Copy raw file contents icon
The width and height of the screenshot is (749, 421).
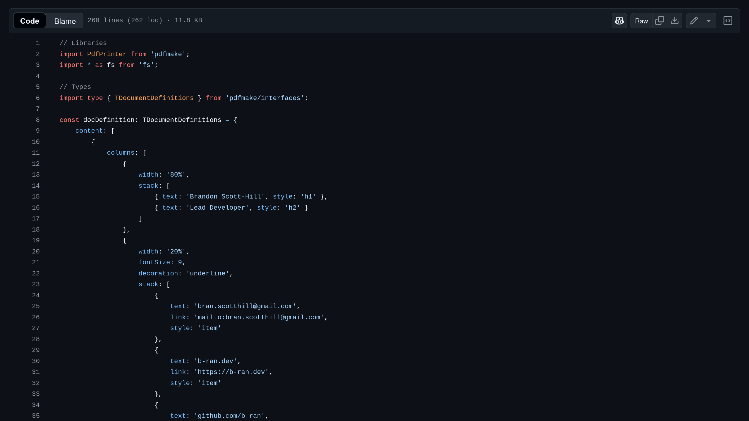tap(659, 21)
